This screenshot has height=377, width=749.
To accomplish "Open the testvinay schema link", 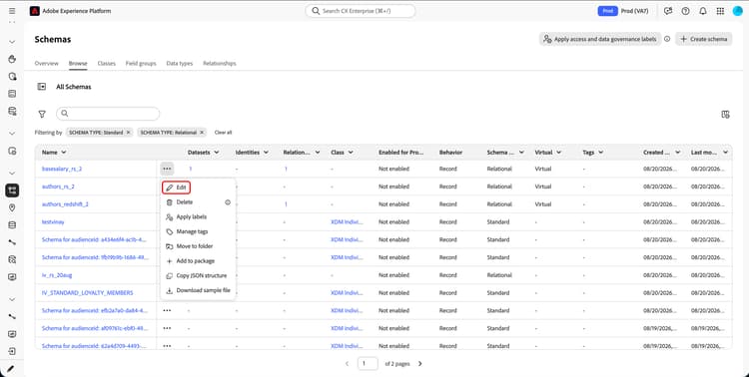I will click(53, 221).
